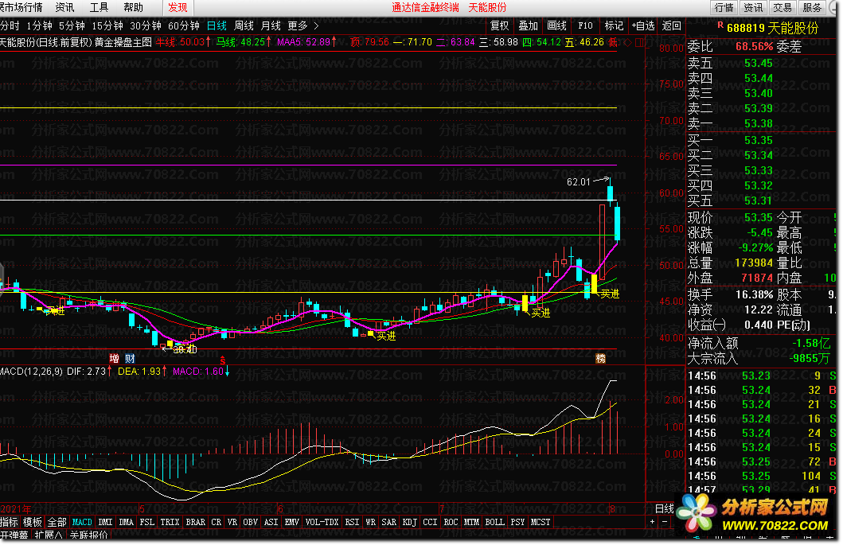Open 行情 section at top right
The width and height of the screenshot is (843, 545).
tap(724, 7)
